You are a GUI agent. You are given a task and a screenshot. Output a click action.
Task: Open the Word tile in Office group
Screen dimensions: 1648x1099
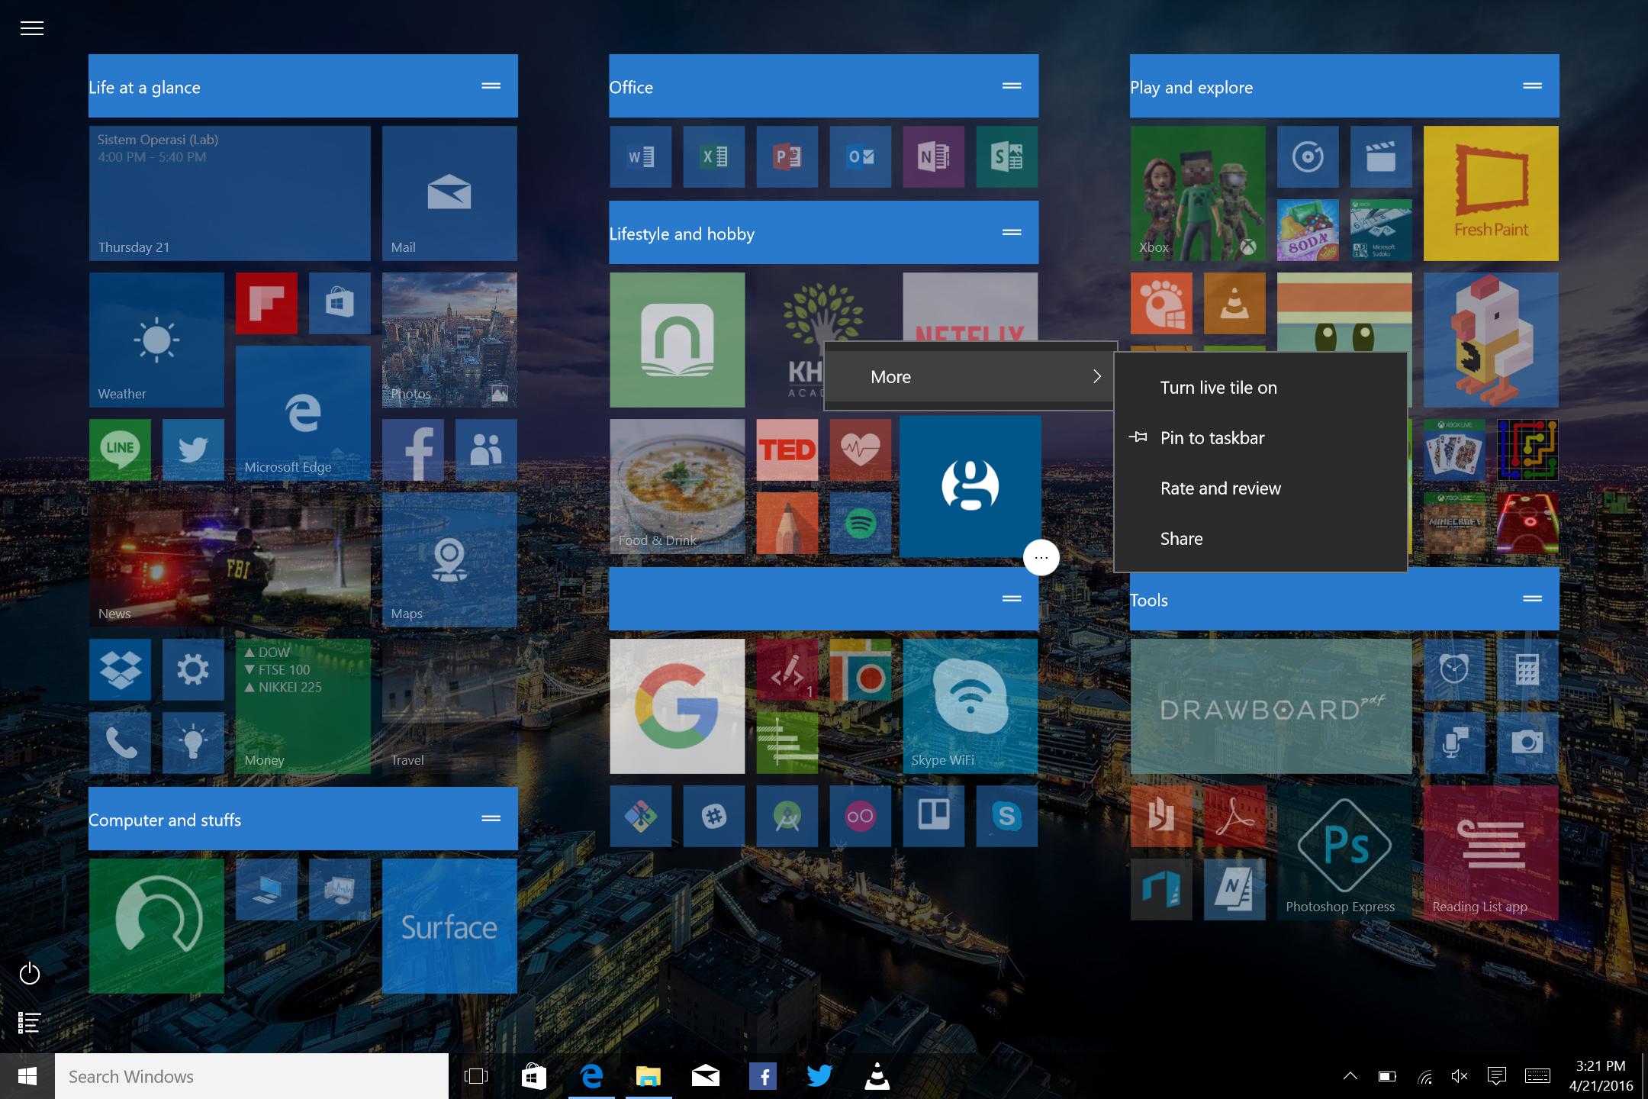[x=640, y=156]
